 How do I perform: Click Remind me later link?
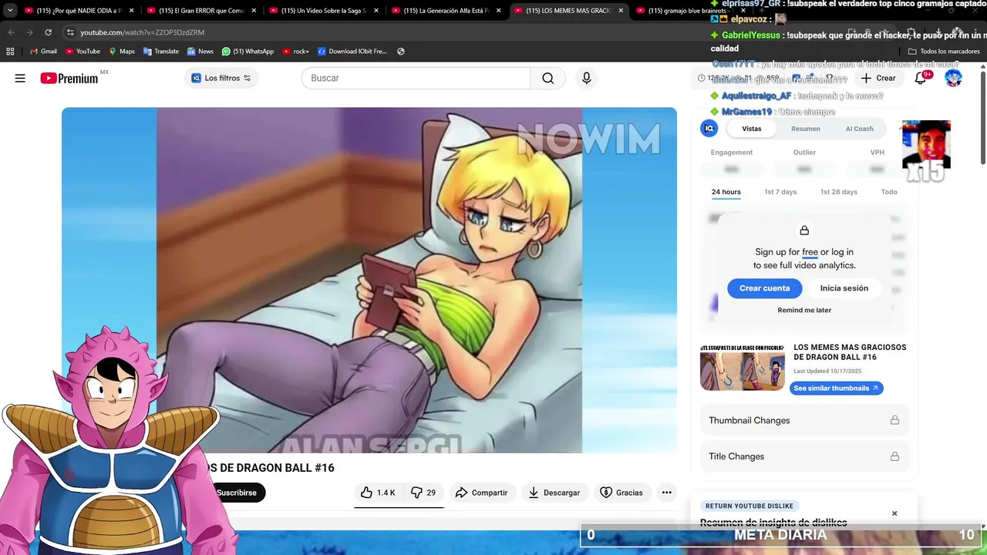pos(804,310)
